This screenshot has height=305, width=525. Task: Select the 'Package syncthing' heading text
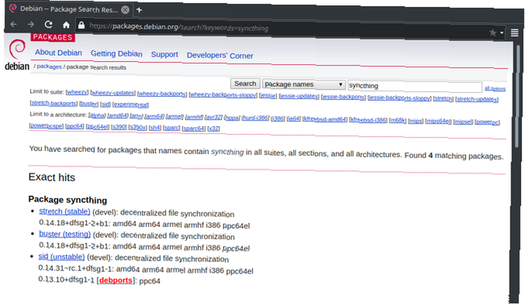click(68, 200)
